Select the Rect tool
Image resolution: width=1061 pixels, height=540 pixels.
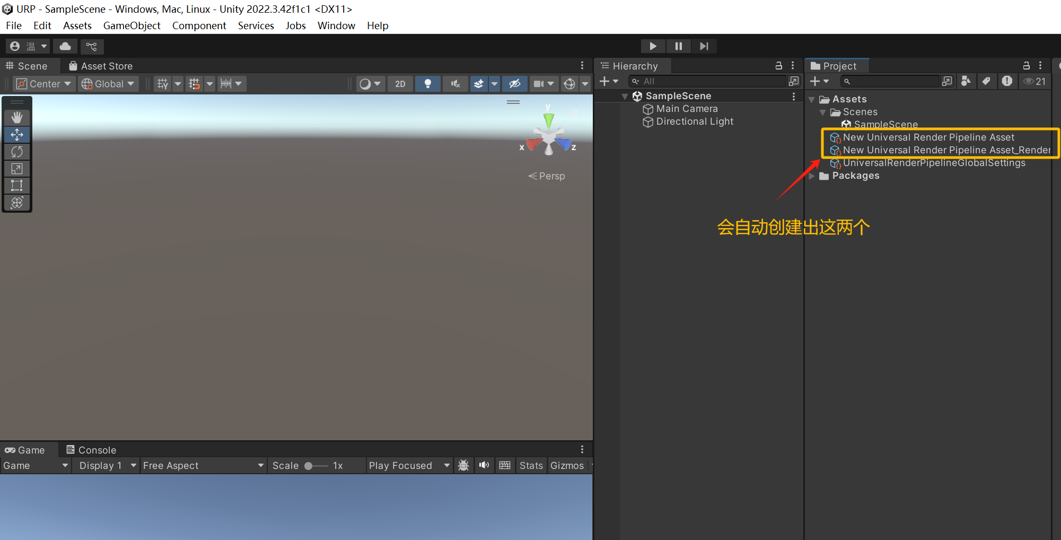(x=17, y=186)
